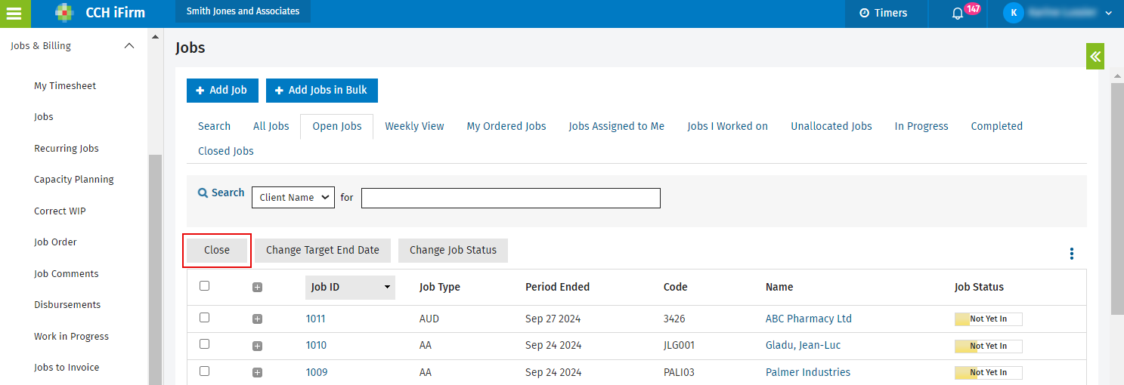Switch to the In Progress tab
Viewport: 1124px width, 385px height.
point(921,126)
